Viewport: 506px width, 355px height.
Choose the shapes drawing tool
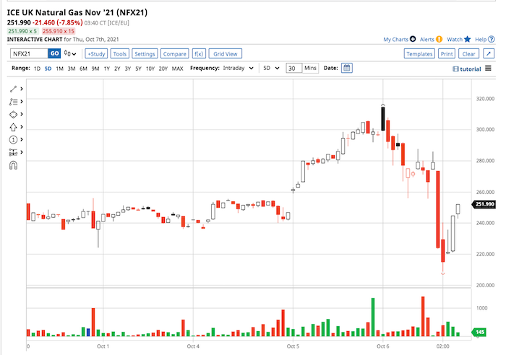(13, 114)
